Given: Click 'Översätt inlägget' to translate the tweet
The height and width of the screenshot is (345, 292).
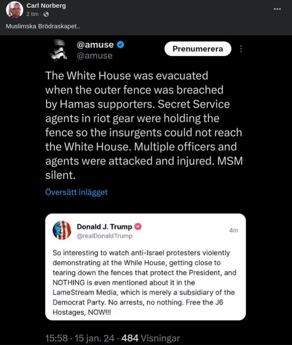Looking at the screenshot, I should (76, 192).
